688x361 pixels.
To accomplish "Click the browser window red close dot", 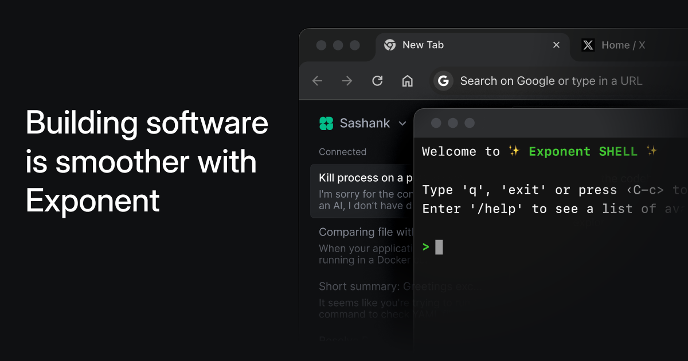I will coord(321,45).
